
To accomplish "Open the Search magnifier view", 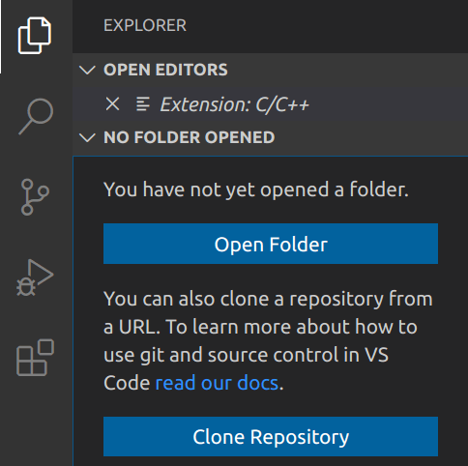I will pyautogui.click(x=36, y=116).
